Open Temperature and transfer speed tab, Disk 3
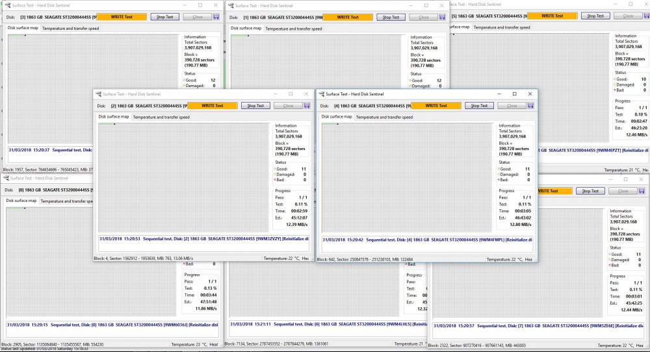The image size is (650, 352). pos(70,29)
